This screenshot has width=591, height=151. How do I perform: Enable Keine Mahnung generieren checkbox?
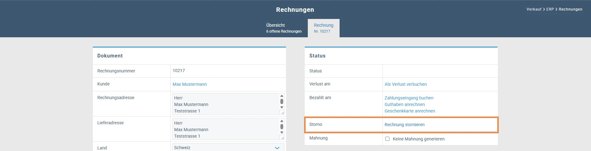click(387, 139)
